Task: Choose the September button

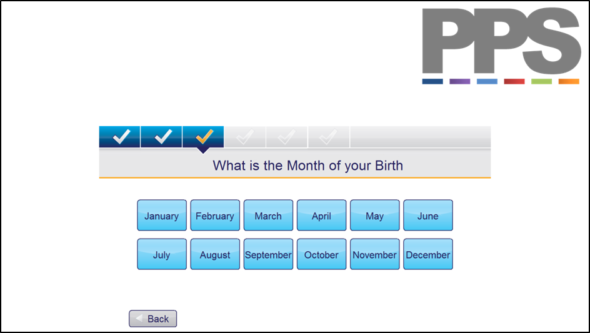Action: 268,254
